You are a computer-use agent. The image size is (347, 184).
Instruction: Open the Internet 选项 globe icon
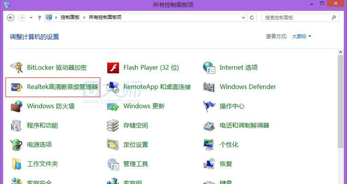tap(209, 68)
